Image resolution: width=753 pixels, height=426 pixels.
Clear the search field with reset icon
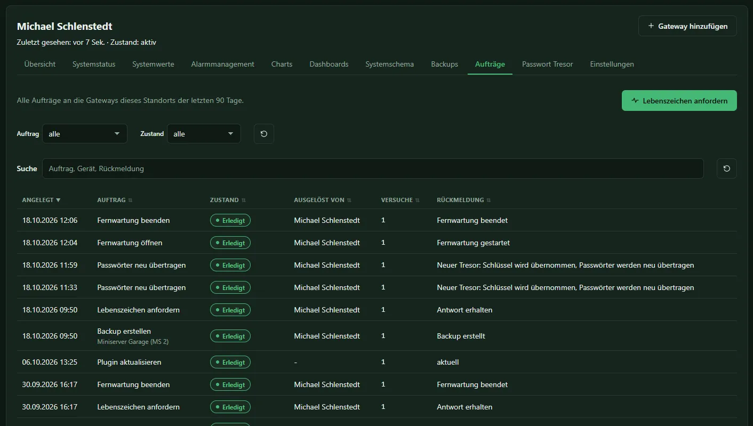(x=727, y=168)
